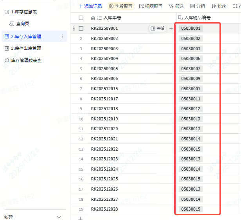Open the 排序 sort tool
Screen dimensions: 241x220
219,6
